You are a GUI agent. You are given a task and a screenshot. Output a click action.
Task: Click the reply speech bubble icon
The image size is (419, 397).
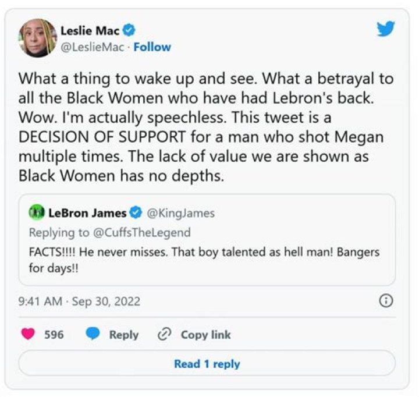coord(93,334)
